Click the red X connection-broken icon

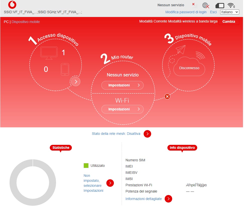tap(167, 97)
